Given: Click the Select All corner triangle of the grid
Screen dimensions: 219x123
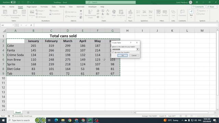Looking at the screenshot, I should click(x=4, y=30).
